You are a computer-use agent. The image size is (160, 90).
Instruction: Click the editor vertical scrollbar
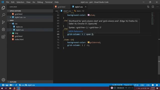click(159, 65)
